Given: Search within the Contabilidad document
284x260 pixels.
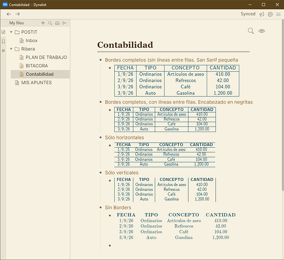Looking at the screenshot, I should coord(251,31).
